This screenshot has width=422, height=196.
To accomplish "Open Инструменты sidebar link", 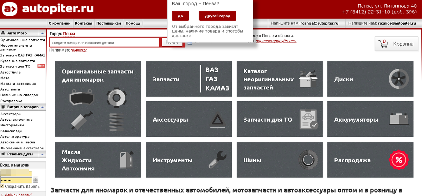I will (12, 125).
